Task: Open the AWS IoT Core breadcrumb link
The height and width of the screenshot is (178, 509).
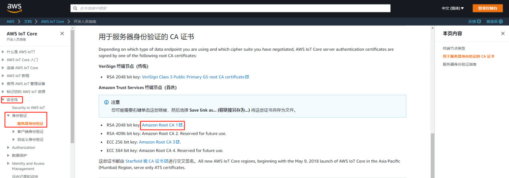Action: click(x=53, y=21)
